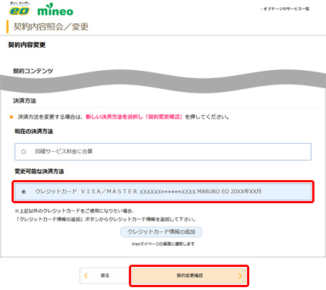Click the 決済方法 section heading
Image resolution: width=326 pixels, height=290 pixels.
pyautogui.click(x=25, y=101)
